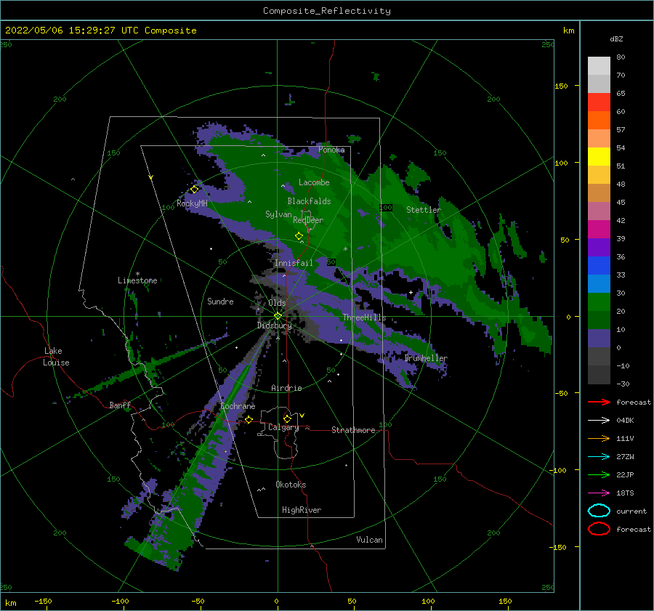Click the yellow diamond marker below Cochrane
This screenshot has height=611, width=654.
point(249,420)
